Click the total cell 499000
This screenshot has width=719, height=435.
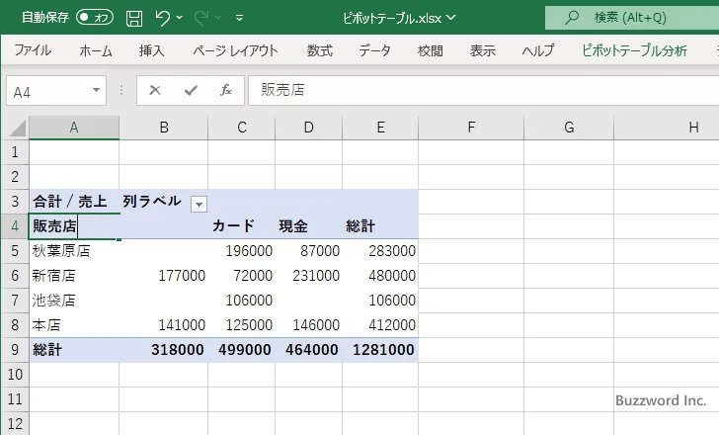pyautogui.click(x=242, y=350)
